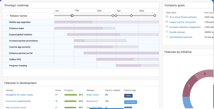Select the Increase partner promotions row label
214x109 pixels.
24,41
